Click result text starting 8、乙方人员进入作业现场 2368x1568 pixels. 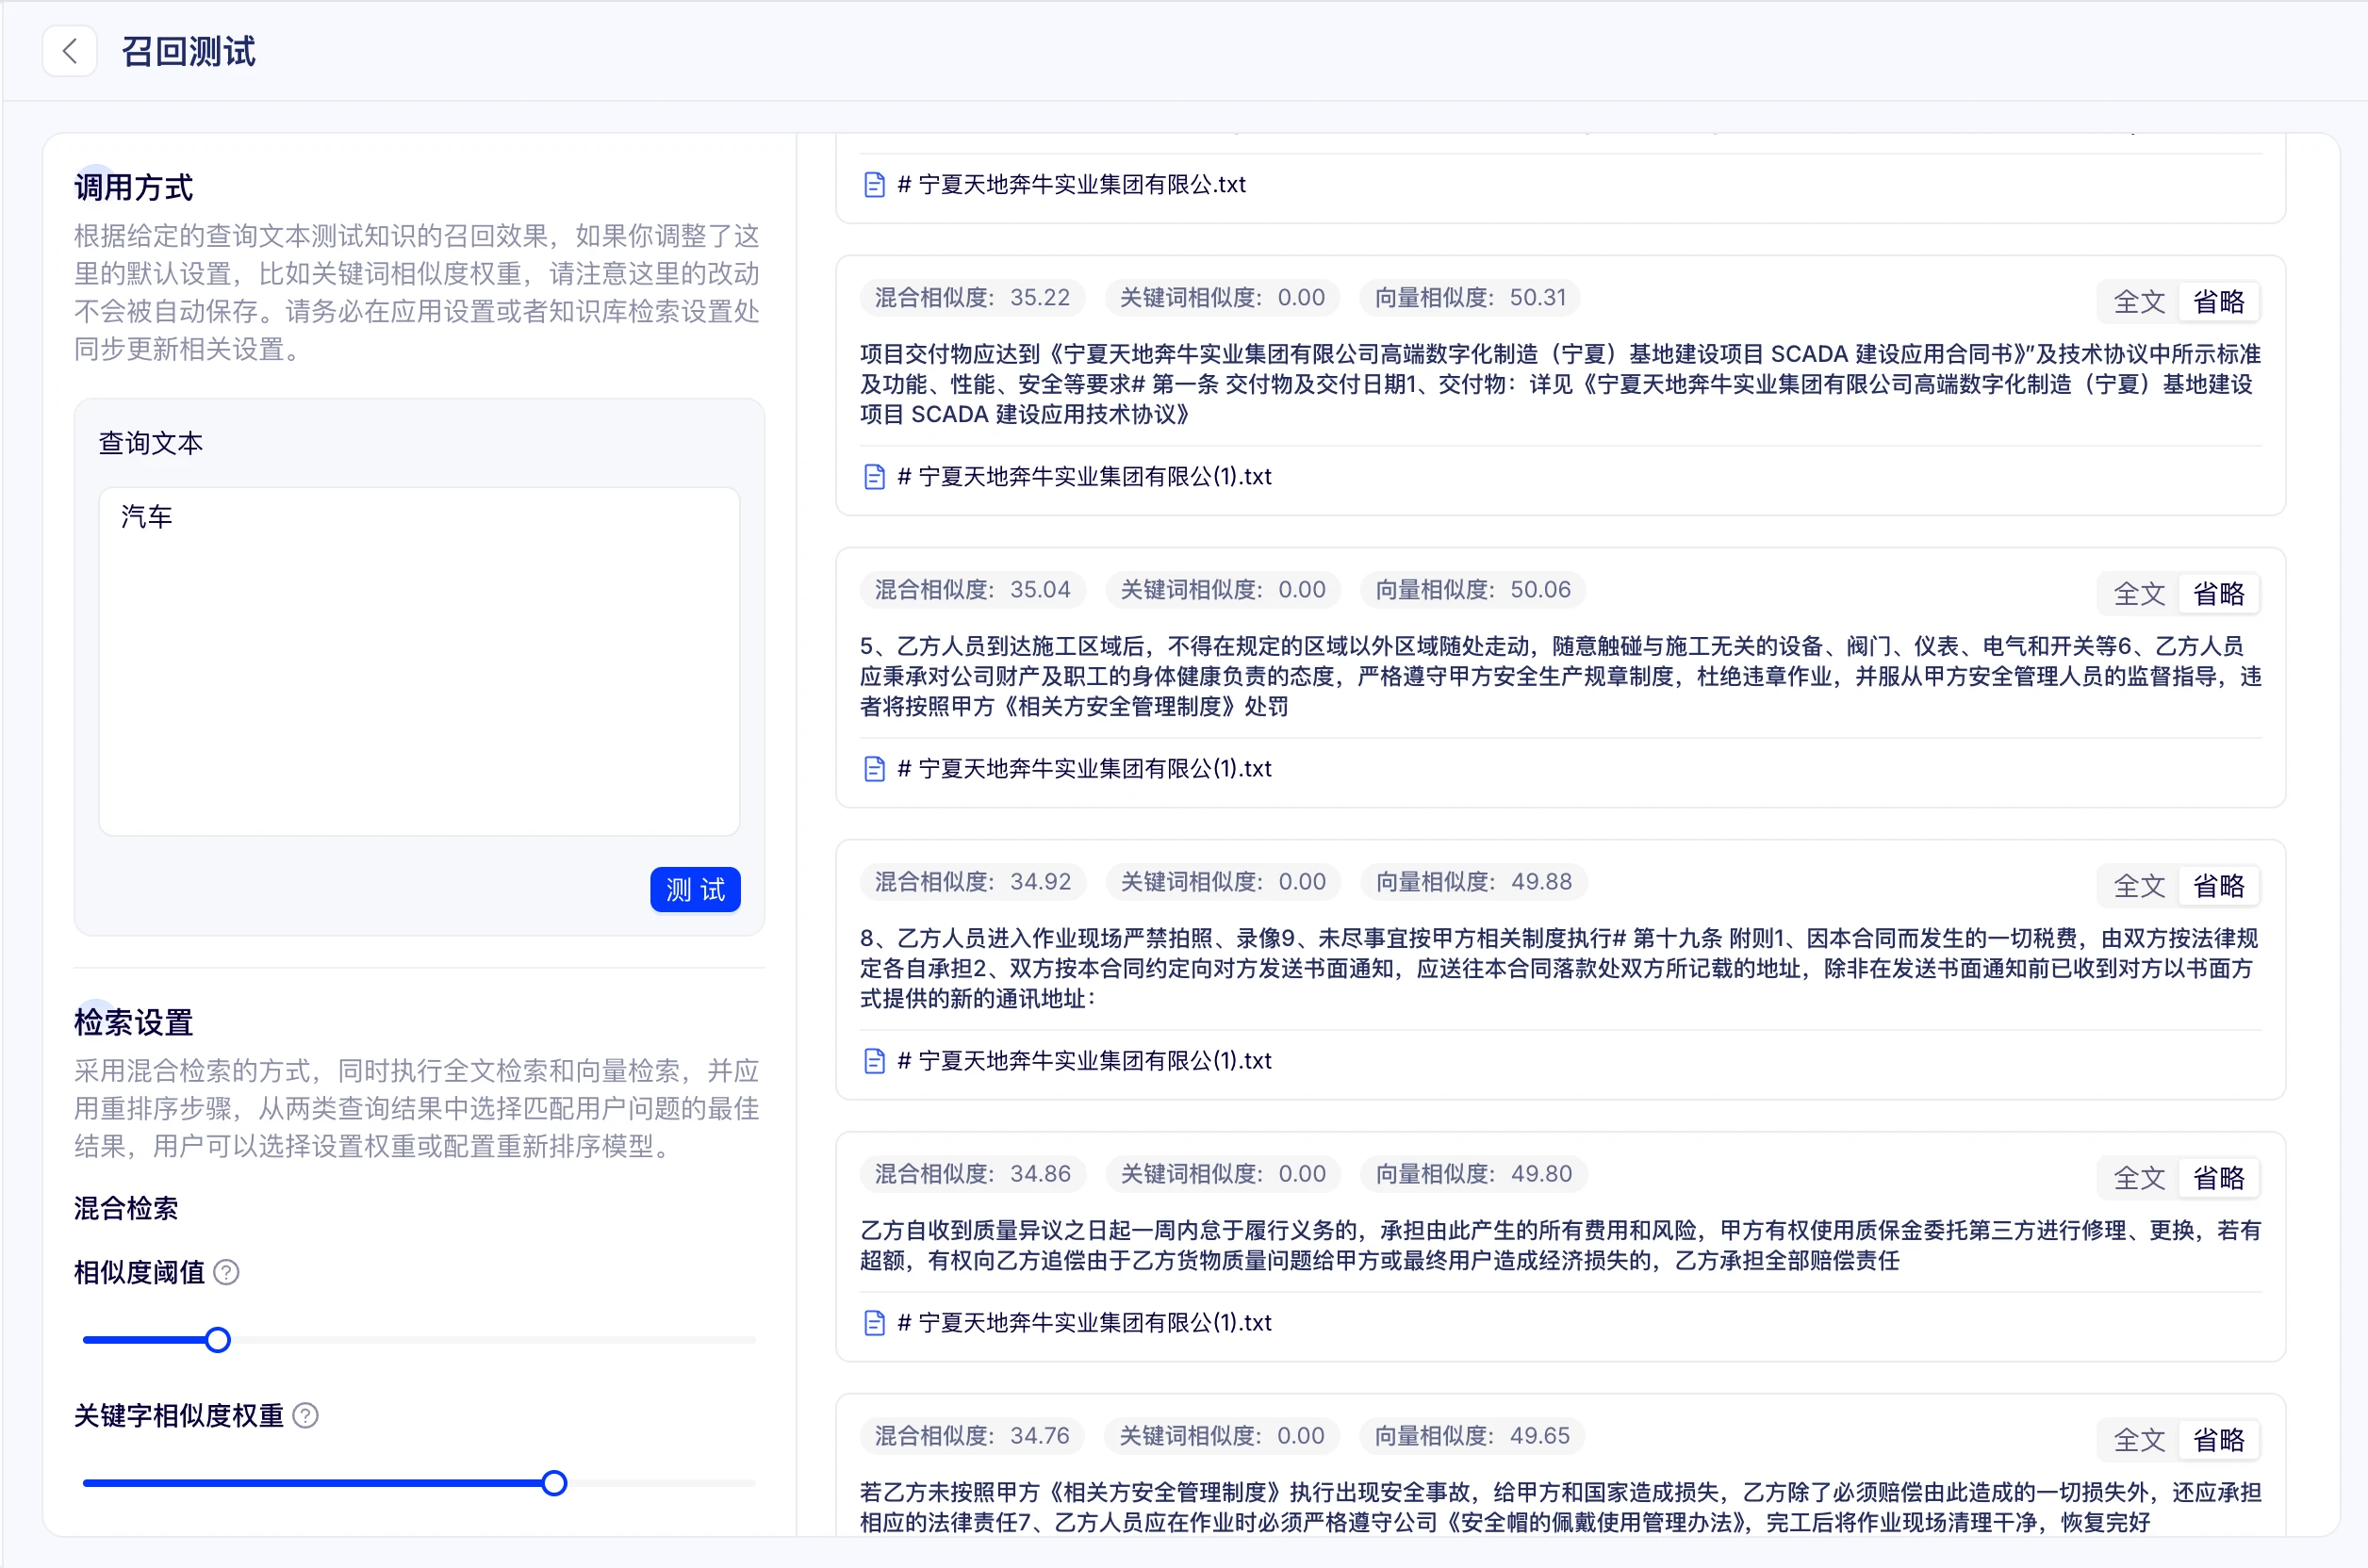[x=1561, y=968]
